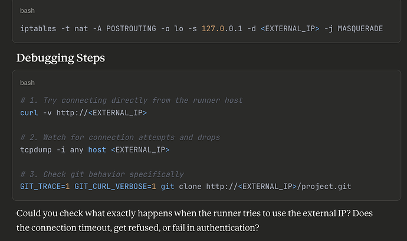This screenshot has width=407, height=241.
Task: Click the bash label above the iptables command
Action: [x=27, y=11]
